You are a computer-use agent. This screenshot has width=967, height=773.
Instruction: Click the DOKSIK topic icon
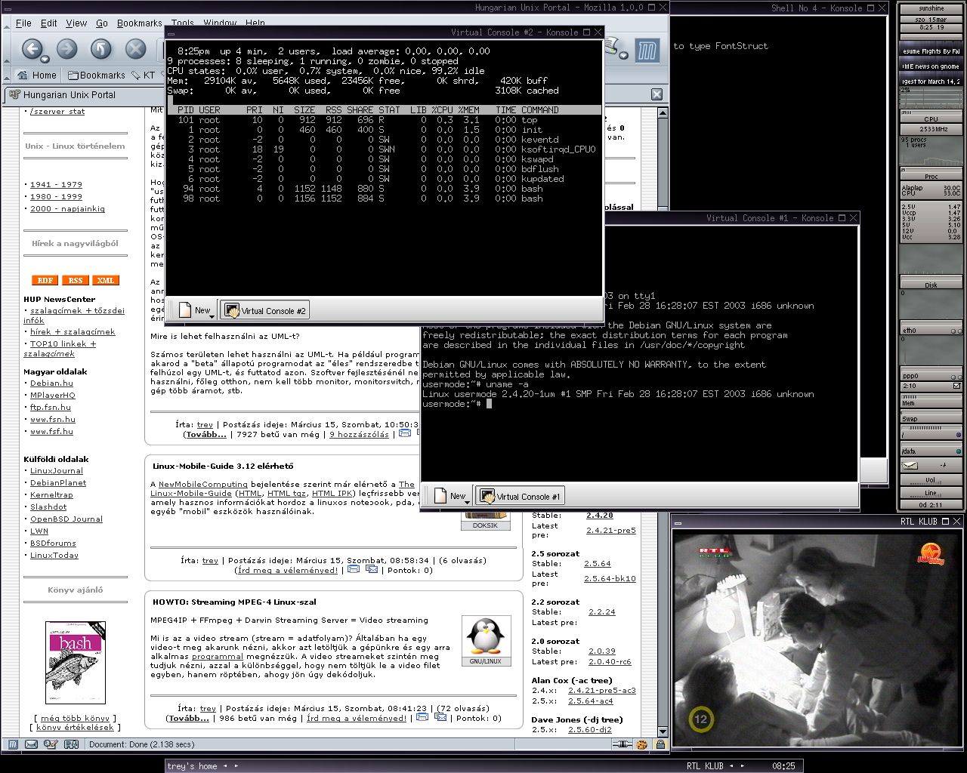point(485,521)
